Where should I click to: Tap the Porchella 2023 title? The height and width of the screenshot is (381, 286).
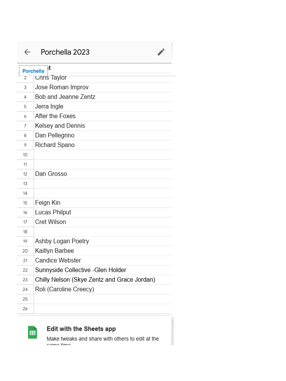tap(65, 52)
